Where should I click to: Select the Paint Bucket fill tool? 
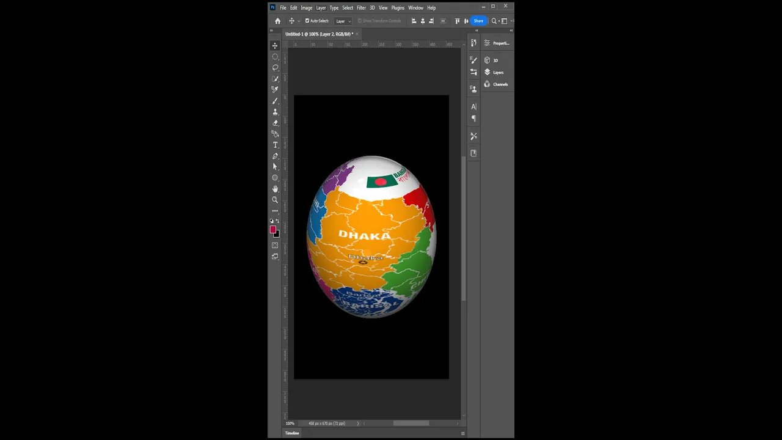point(275,134)
